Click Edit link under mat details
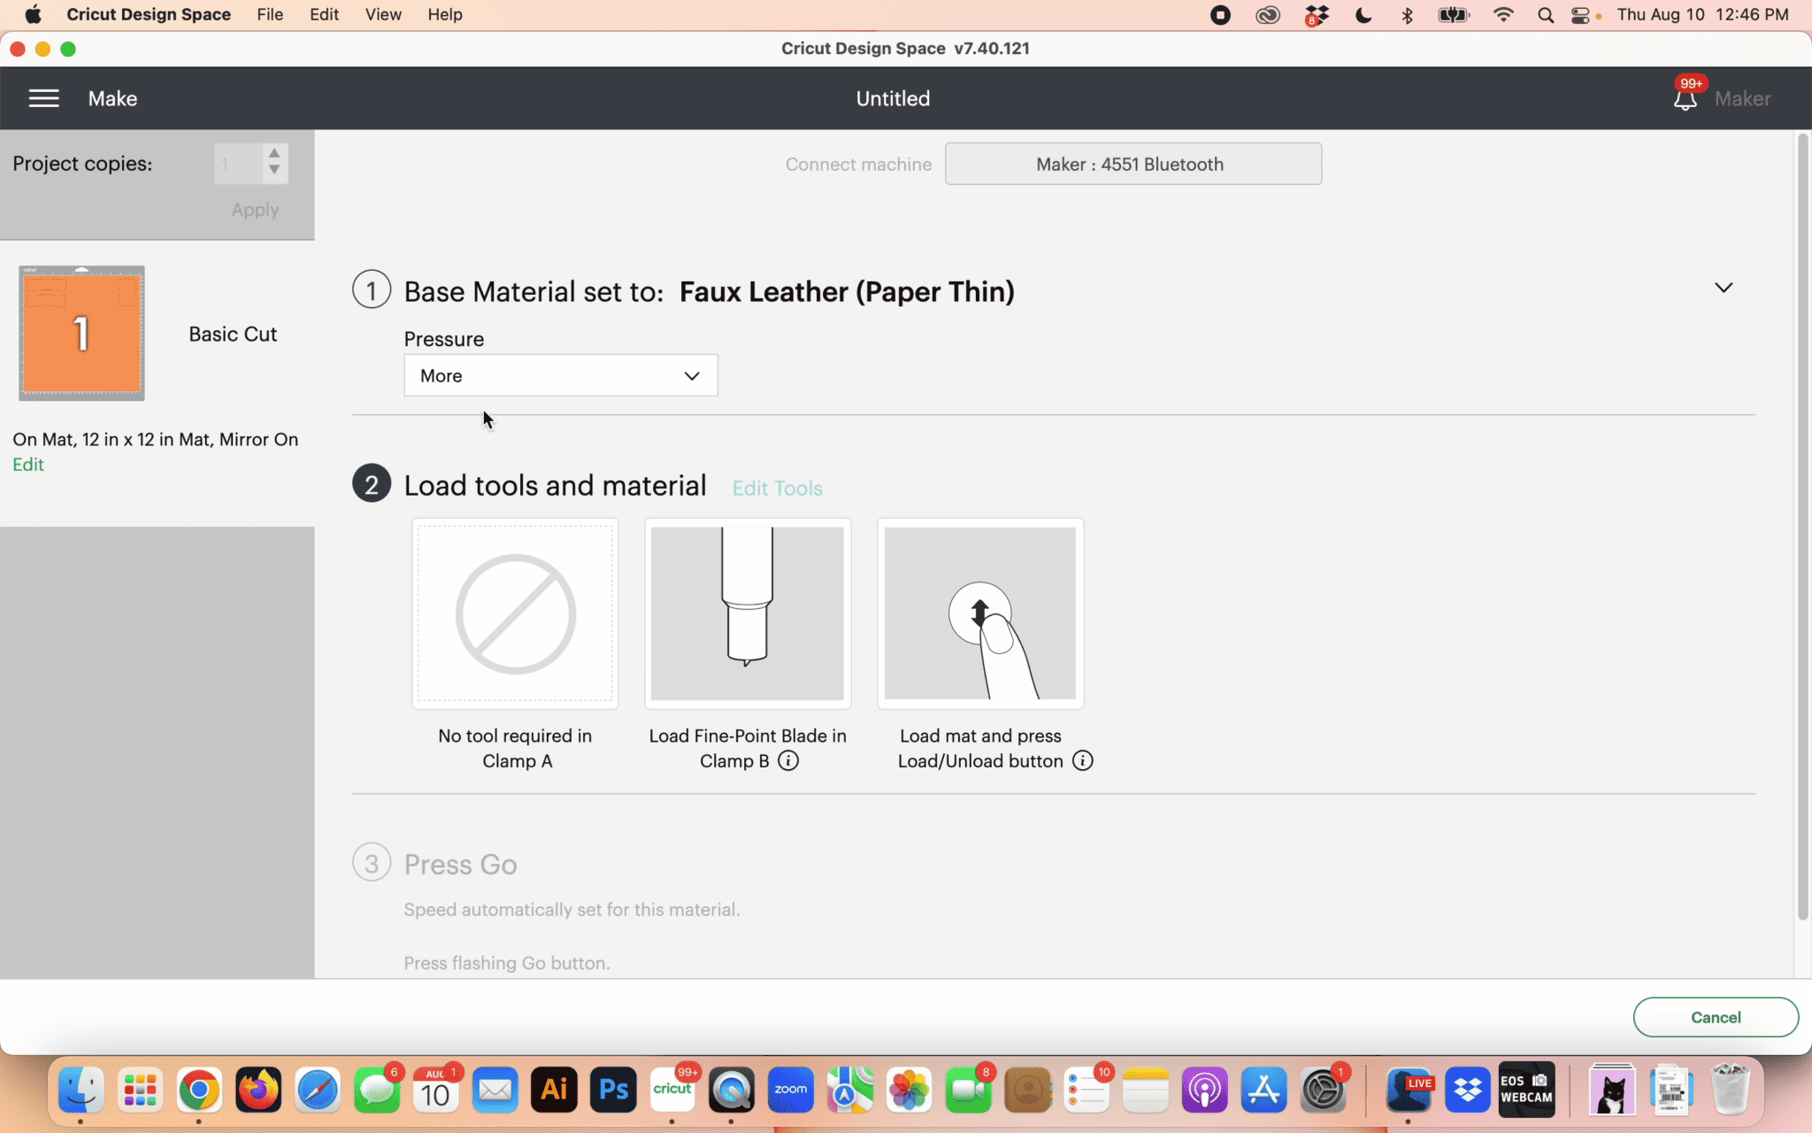This screenshot has height=1133, width=1812. (28, 465)
